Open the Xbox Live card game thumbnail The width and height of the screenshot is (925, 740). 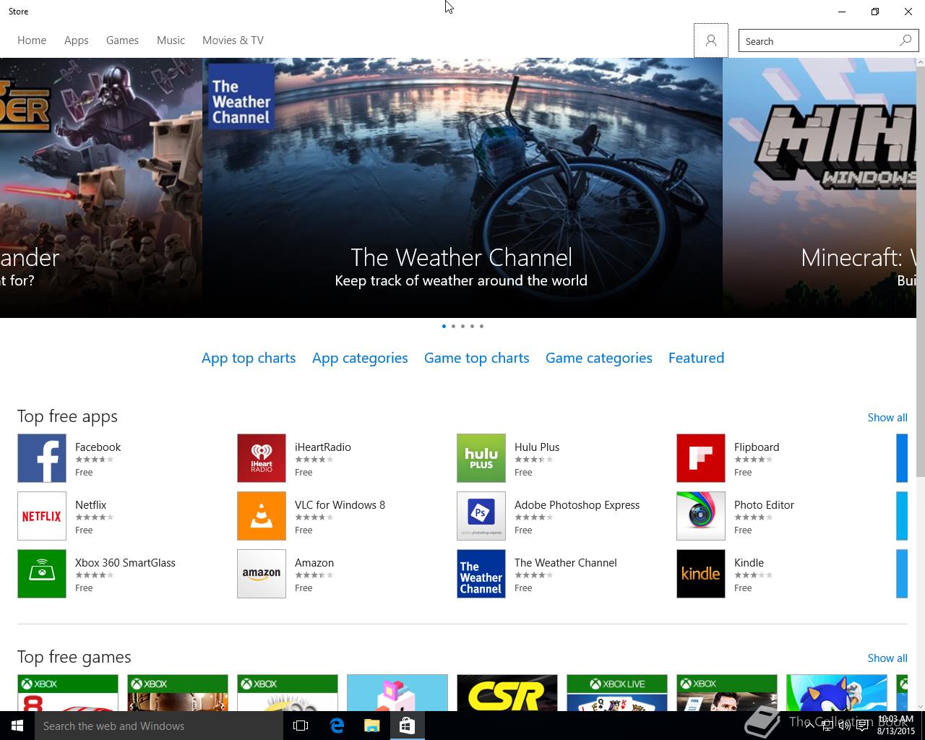(617, 693)
